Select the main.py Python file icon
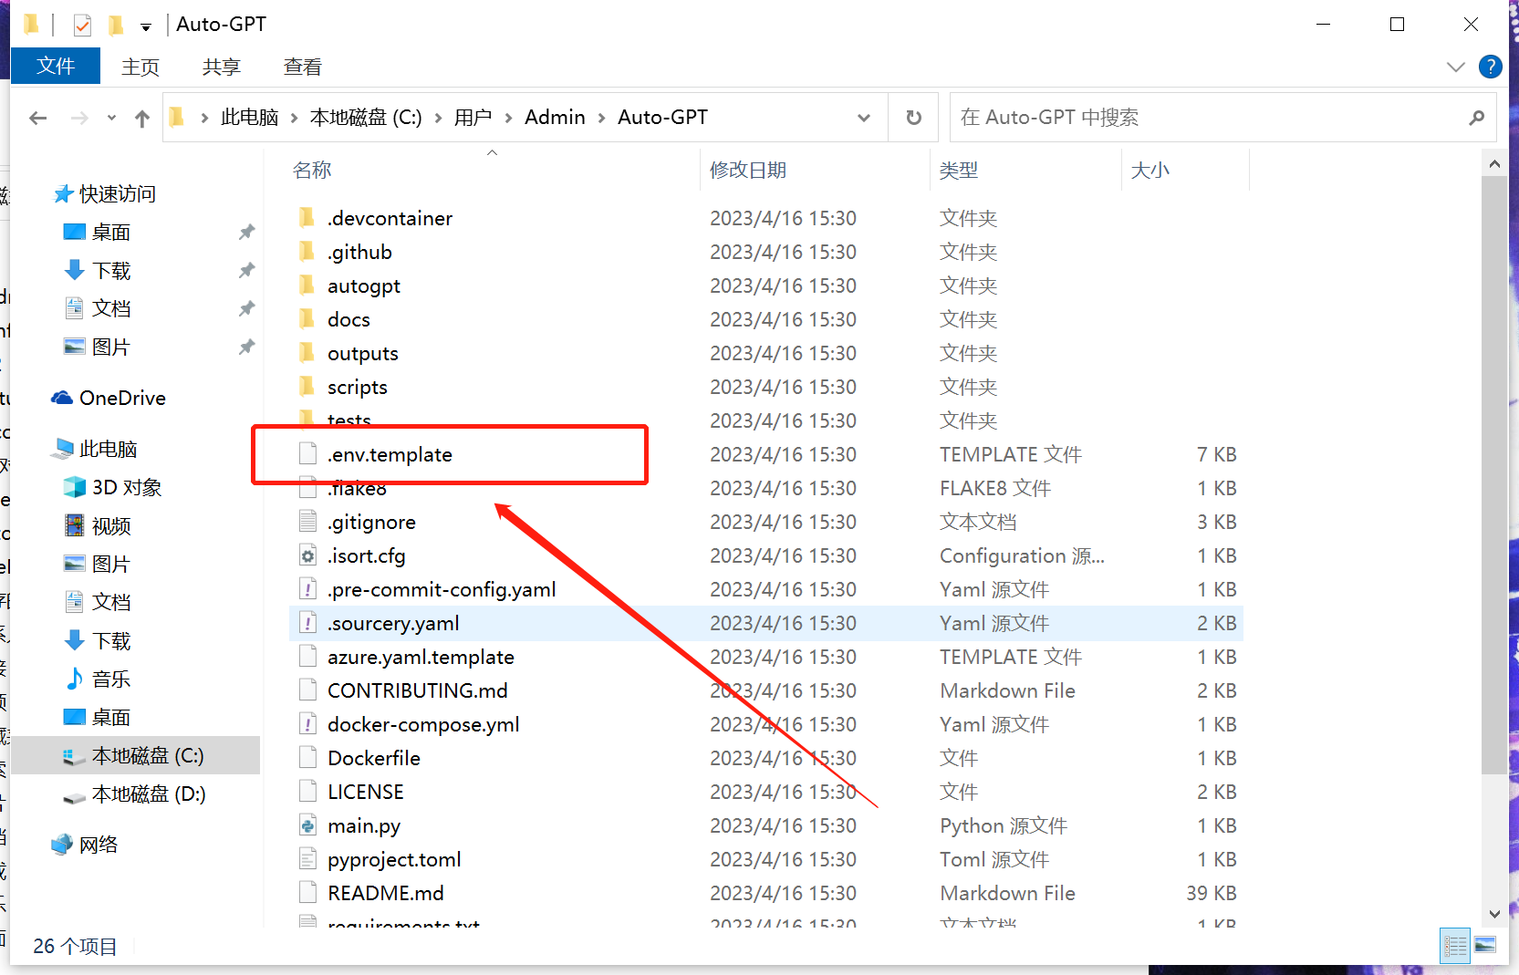The width and height of the screenshot is (1519, 975). click(307, 825)
